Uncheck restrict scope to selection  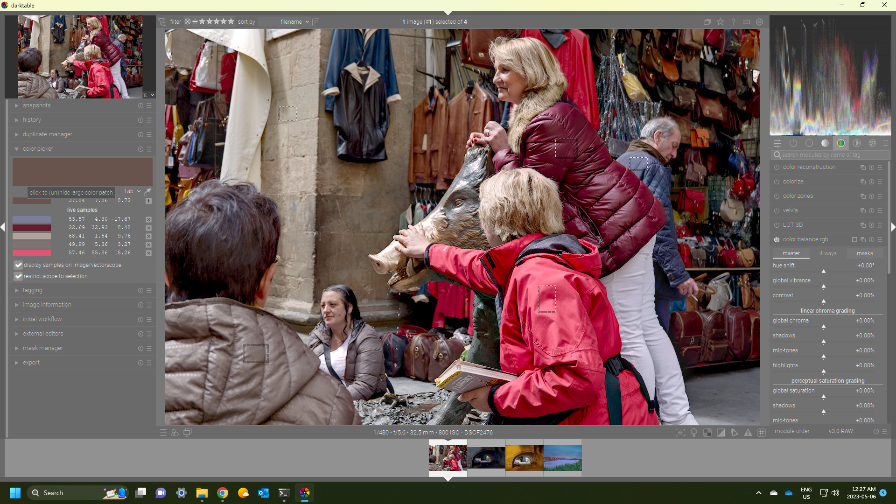click(x=18, y=276)
